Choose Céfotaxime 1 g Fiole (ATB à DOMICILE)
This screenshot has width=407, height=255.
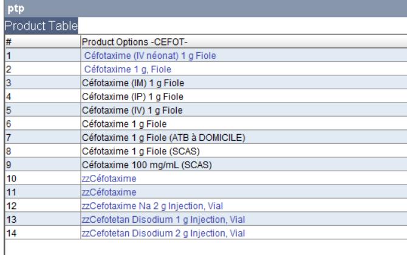click(163, 138)
